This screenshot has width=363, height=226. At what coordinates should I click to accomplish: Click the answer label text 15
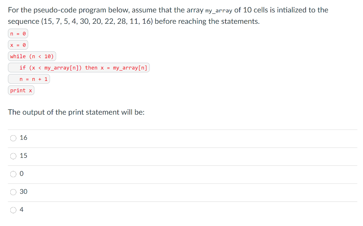(23, 155)
